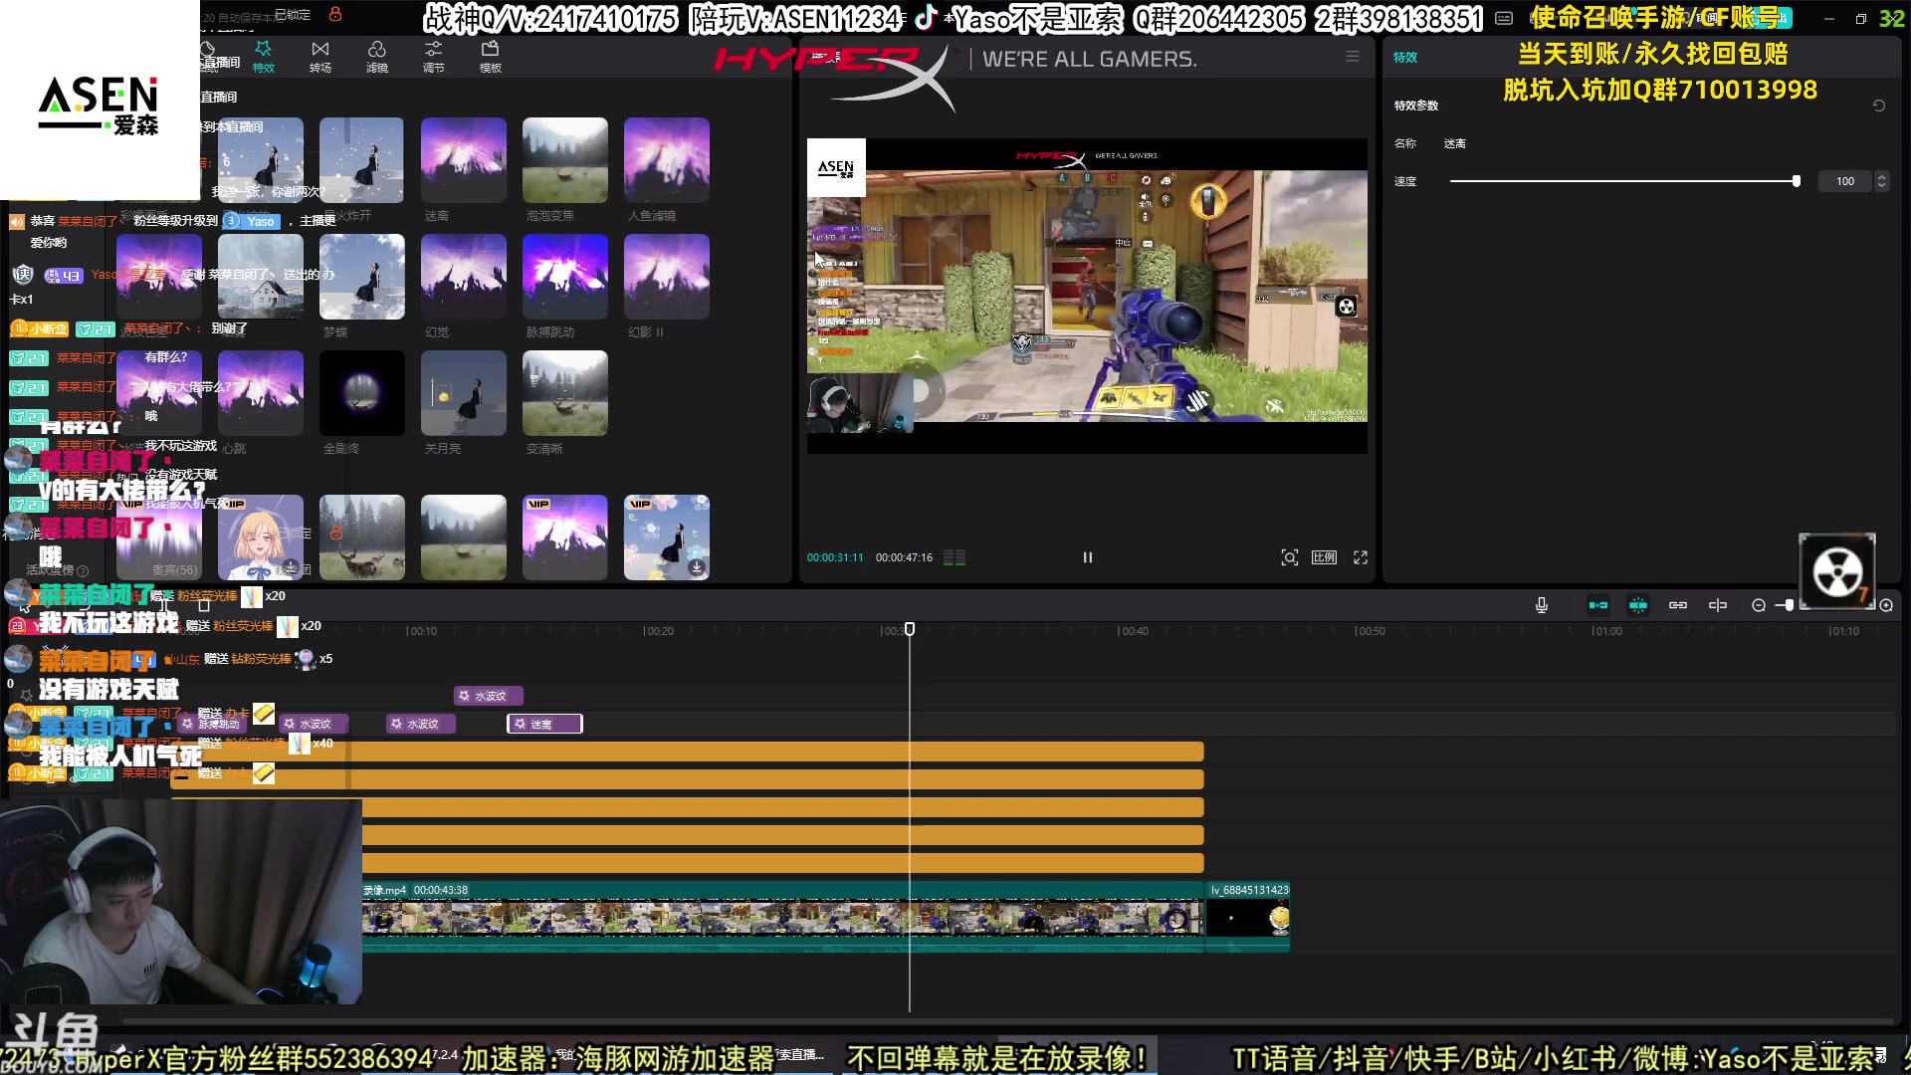The image size is (1911, 1075).
Task: Select the 变清晰 effect thumbnail
Action: coord(565,393)
